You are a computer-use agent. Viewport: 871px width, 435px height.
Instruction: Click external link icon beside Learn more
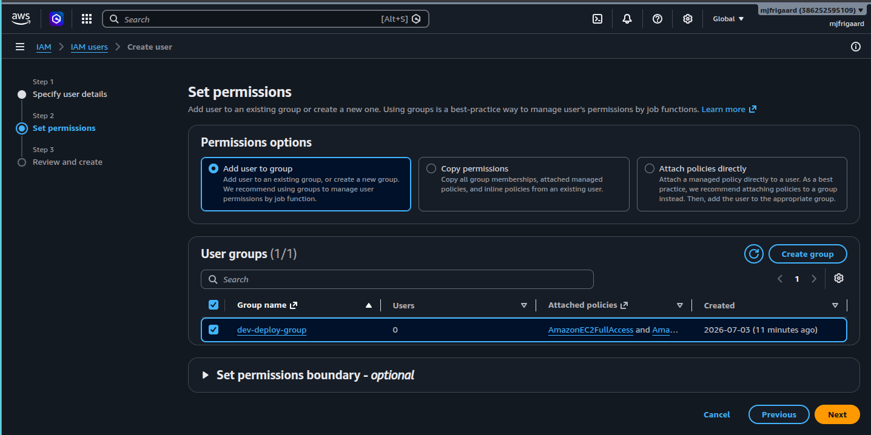pyautogui.click(x=753, y=109)
